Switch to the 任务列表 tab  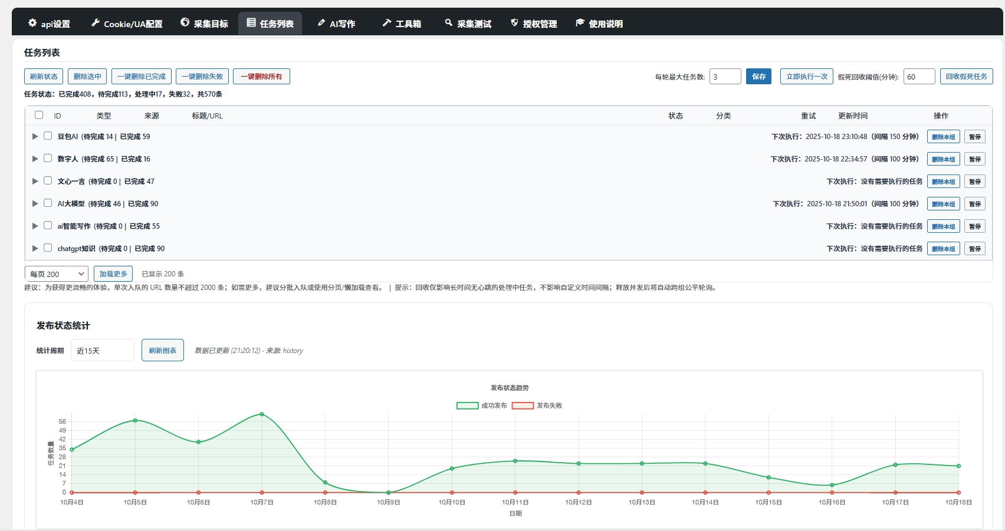pyautogui.click(x=270, y=24)
